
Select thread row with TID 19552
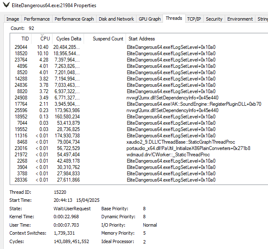[139, 129]
